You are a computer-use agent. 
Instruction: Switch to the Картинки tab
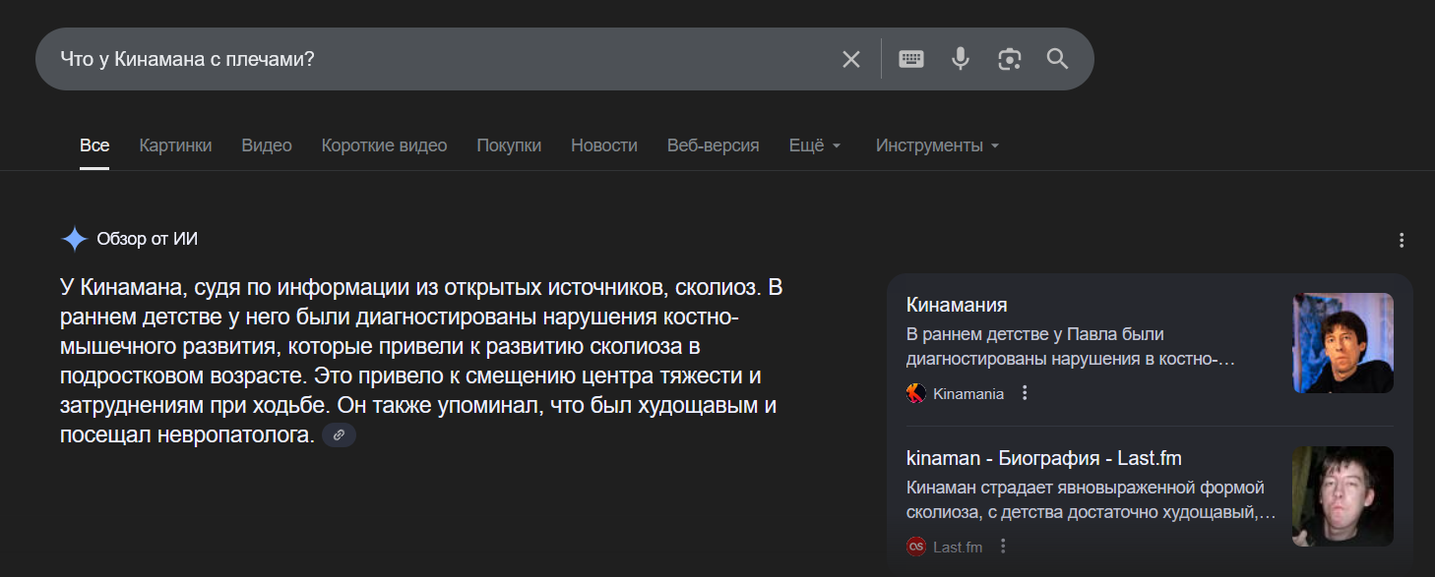pos(175,145)
